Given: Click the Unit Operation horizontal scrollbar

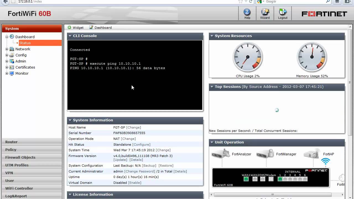Looking at the screenshot, I should coord(272,195).
